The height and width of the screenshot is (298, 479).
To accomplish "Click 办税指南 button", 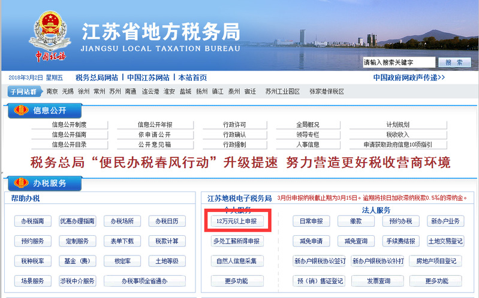I will tap(33, 221).
